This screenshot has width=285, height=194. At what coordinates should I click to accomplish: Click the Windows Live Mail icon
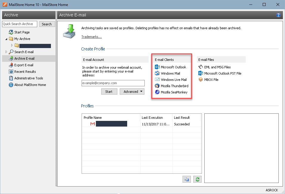click(157, 79)
